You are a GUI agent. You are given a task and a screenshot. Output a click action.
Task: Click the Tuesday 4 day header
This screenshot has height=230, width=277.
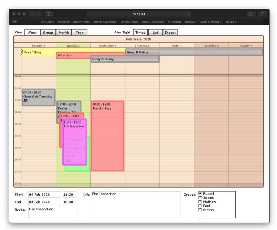73,46
